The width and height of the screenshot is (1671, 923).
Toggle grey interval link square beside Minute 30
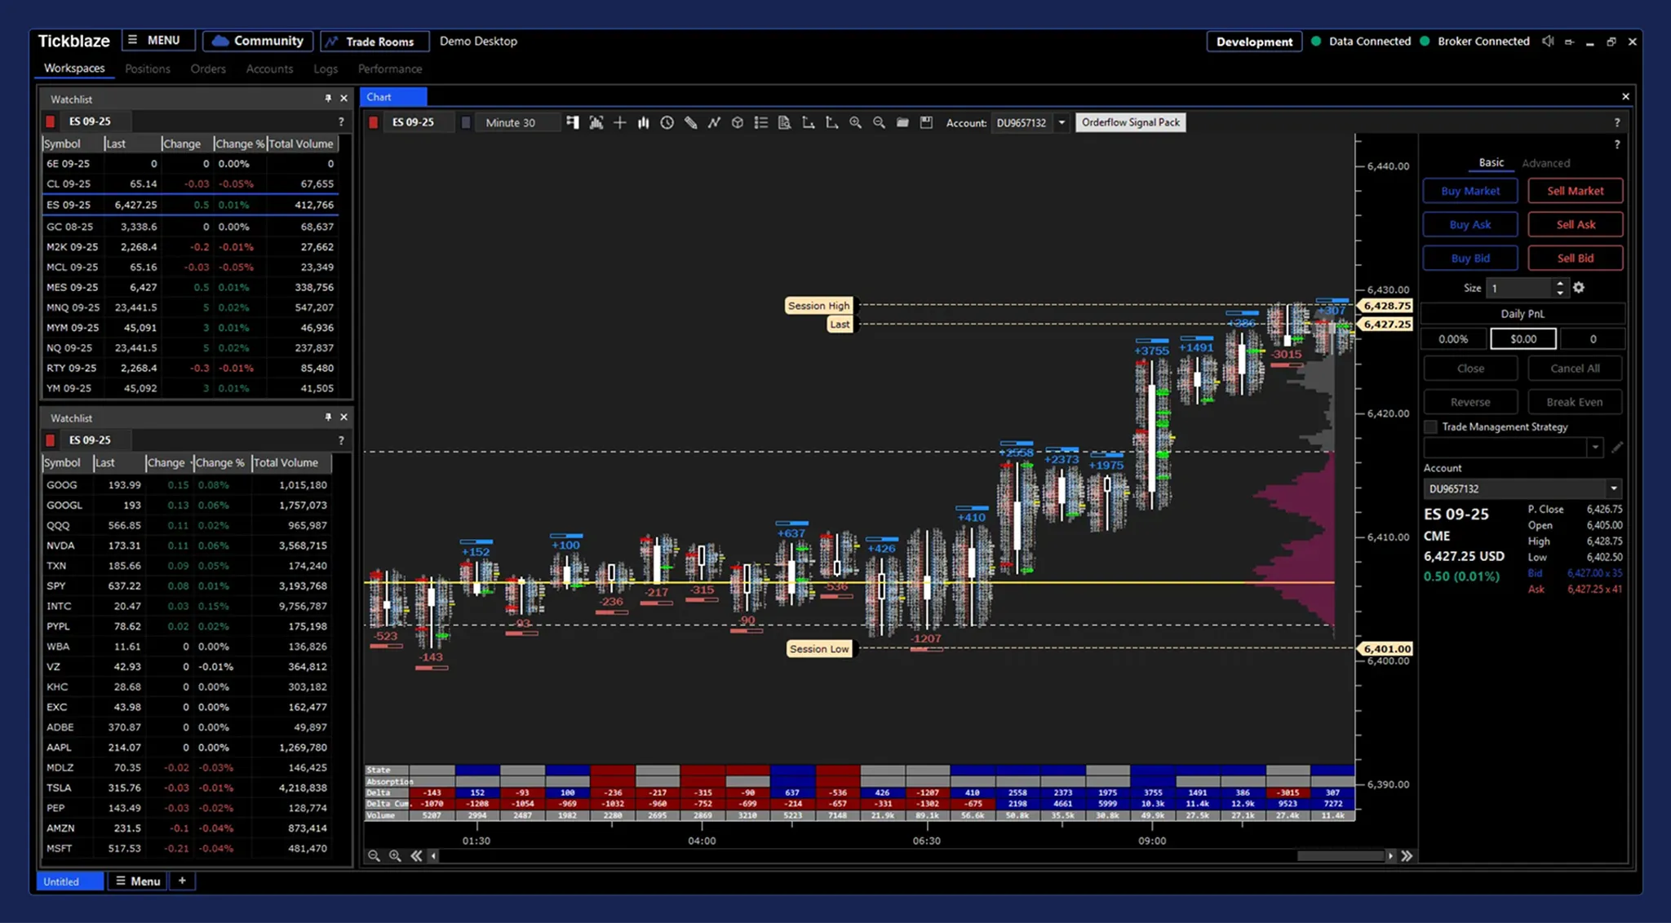[466, 122]
